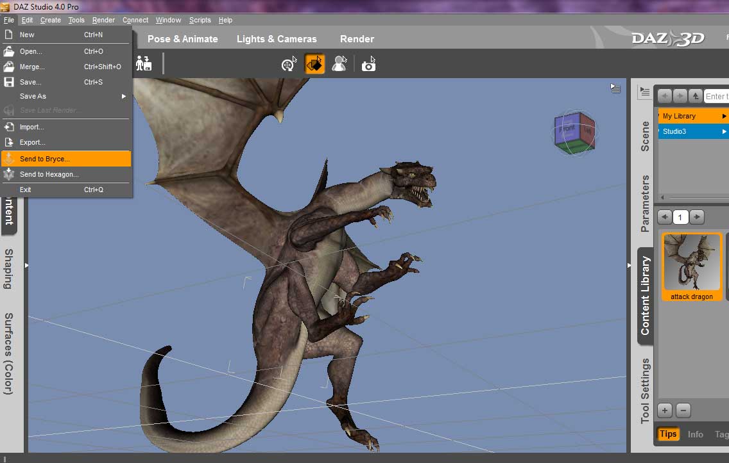Open the Connect menu
729x463 pixels.
tap(135, 20)
